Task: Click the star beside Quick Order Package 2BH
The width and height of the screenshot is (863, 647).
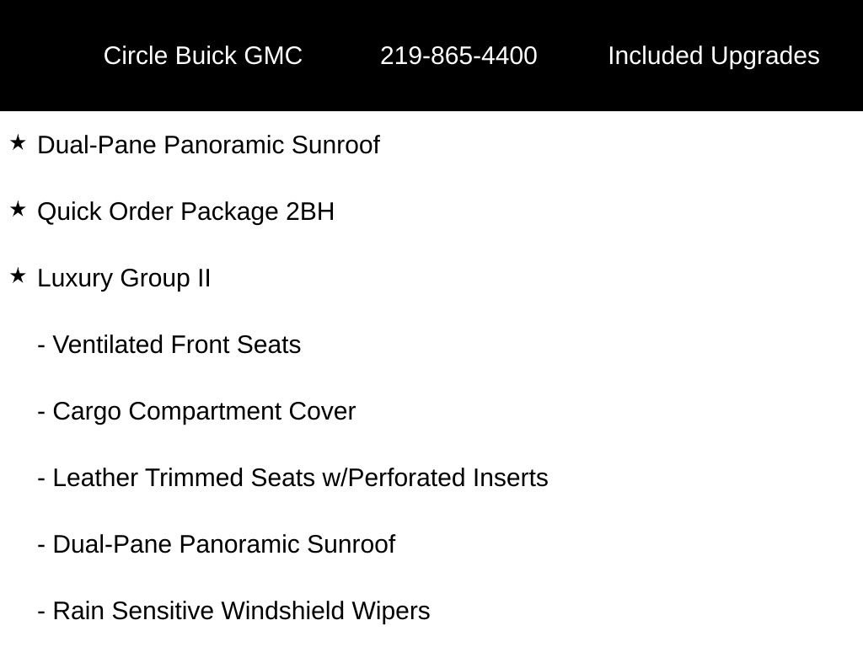Action: tap(18, 209)
